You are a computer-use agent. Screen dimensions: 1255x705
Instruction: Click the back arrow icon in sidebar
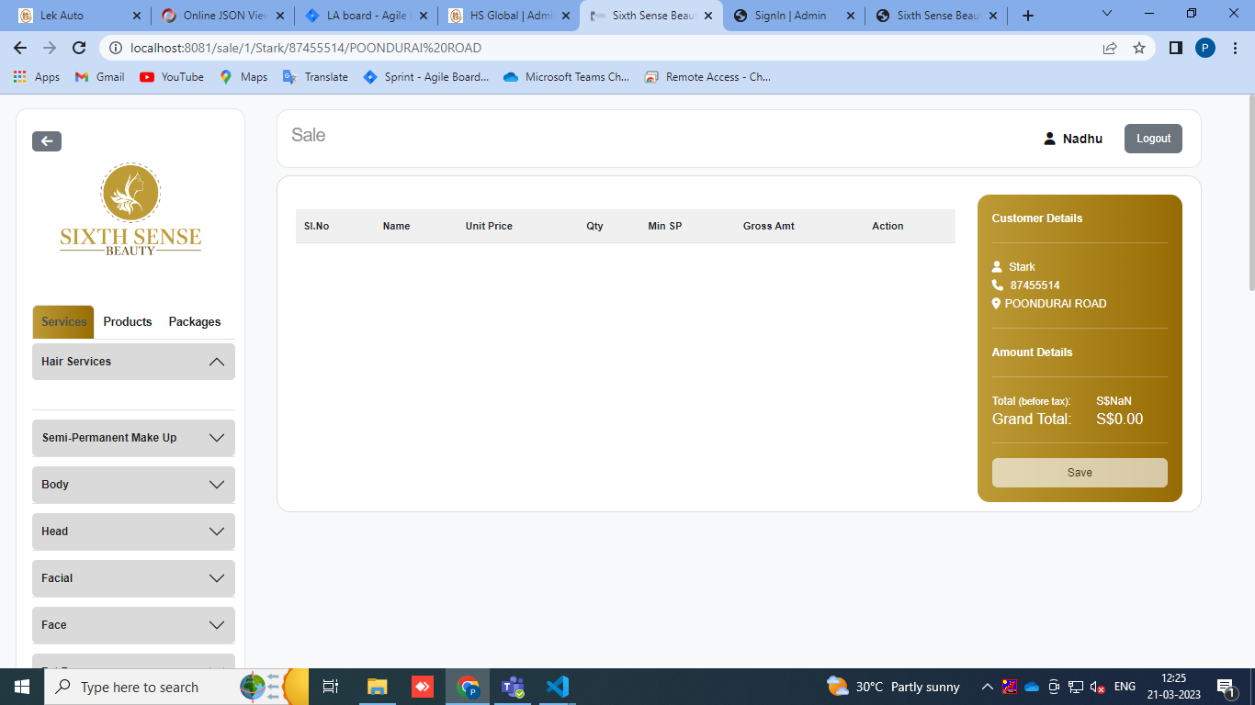tap(47, 141)
